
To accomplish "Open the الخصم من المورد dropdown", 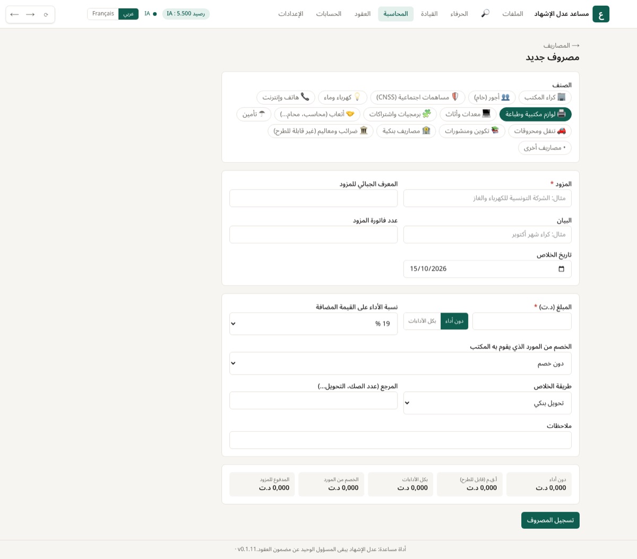I will point(400,364).
